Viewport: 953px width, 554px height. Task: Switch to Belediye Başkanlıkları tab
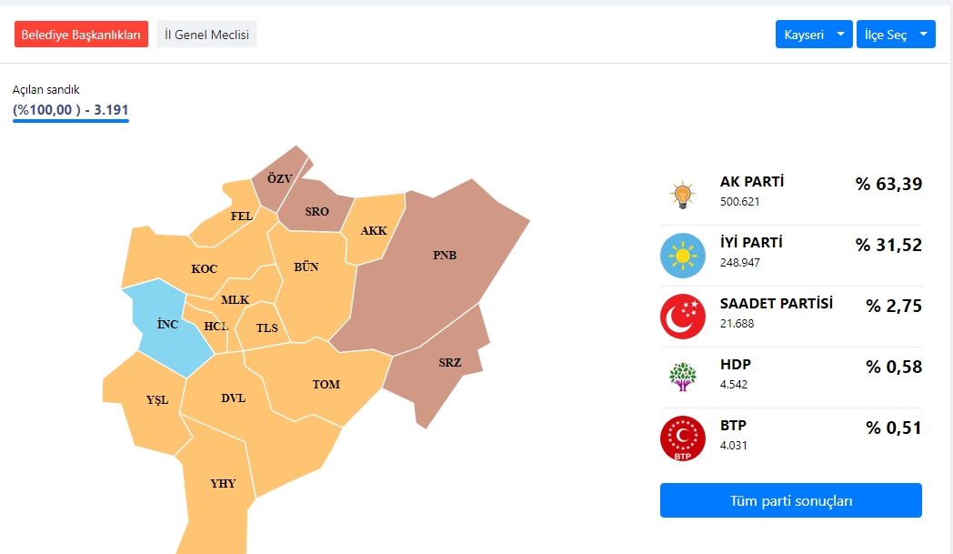click(81, 35)
